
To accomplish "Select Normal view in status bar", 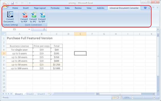I will [114, 97].
